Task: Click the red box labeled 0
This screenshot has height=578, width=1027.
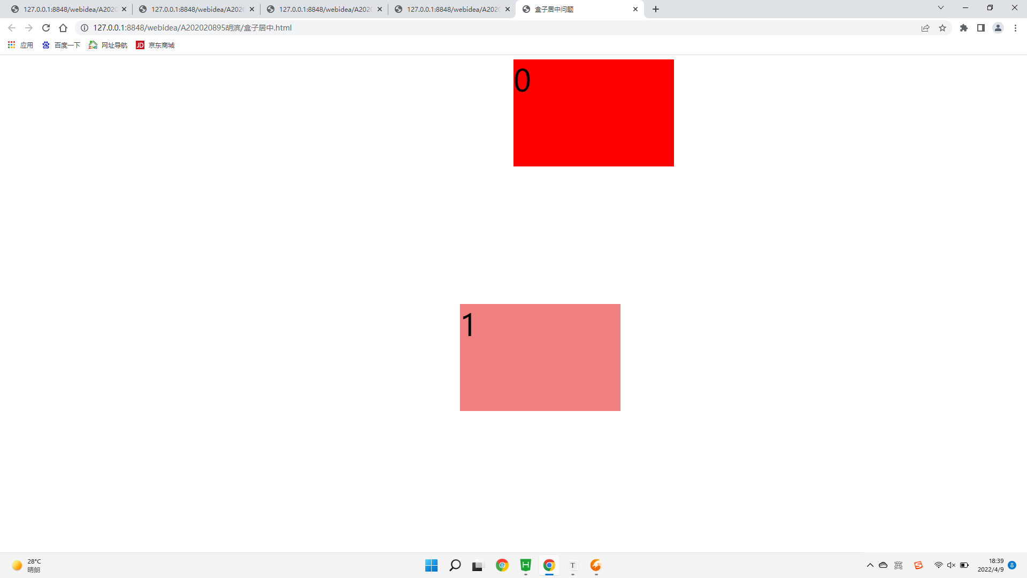Action: click(594, 113)
